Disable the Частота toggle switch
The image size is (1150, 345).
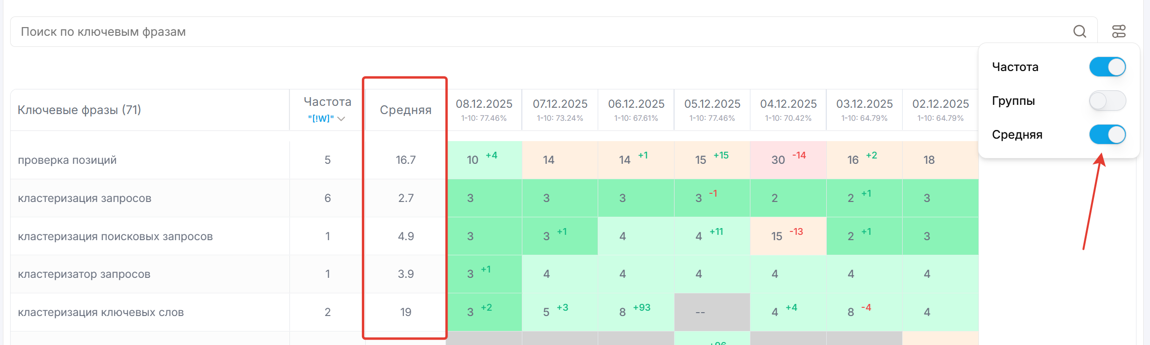[1107, 67]
